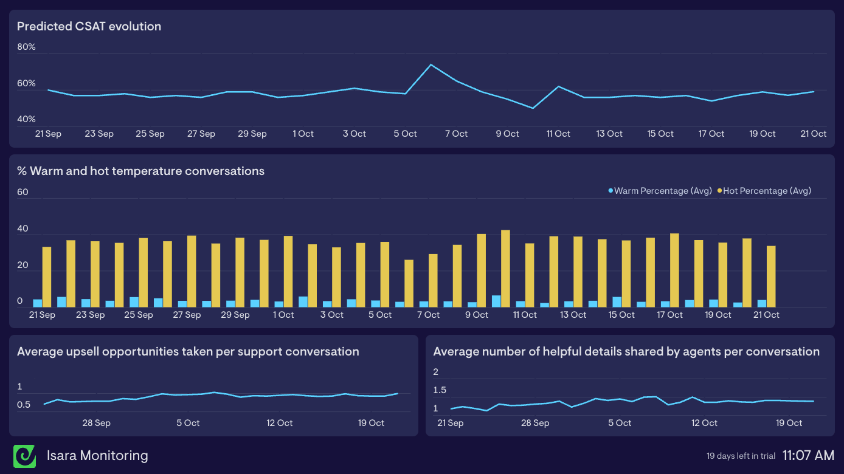Image resolution: width=844 pixels, height=474 pixels.
Task: Click the 21 Oct label on the CSAT x-axis
Action: pos(813,134)
